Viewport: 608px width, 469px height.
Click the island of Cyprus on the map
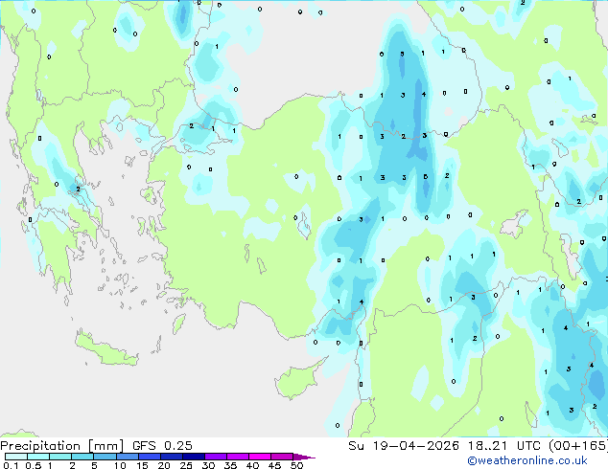coord(298,379)
